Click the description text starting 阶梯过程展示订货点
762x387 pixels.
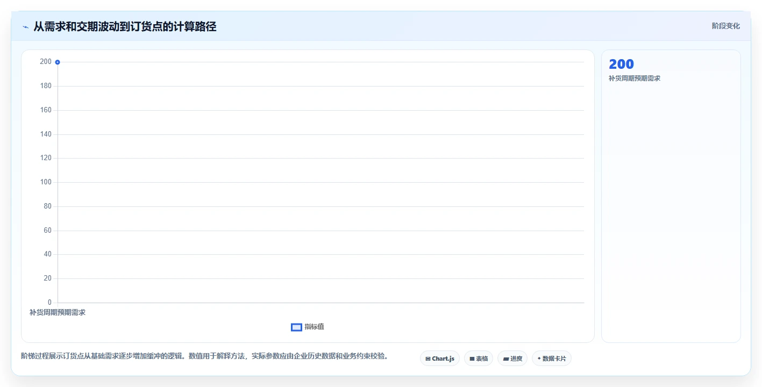(x=205, y=356)
